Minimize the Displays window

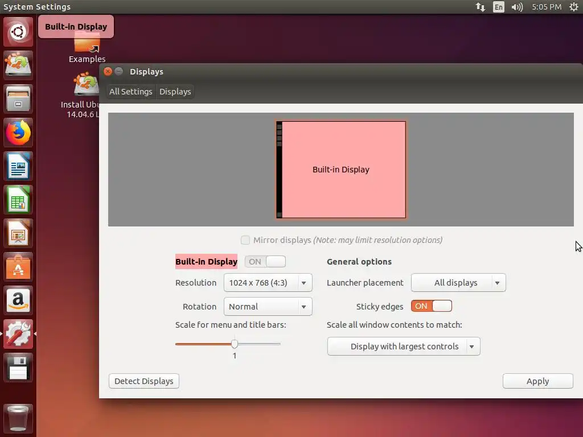[x=118, y=71]
